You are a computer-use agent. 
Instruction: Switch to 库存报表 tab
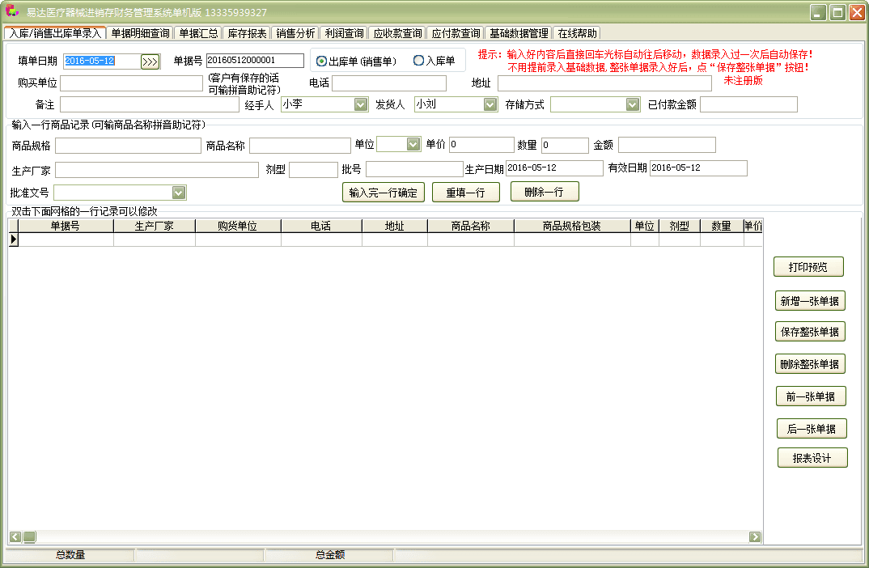pyautogui.click(x=247, y=33)
